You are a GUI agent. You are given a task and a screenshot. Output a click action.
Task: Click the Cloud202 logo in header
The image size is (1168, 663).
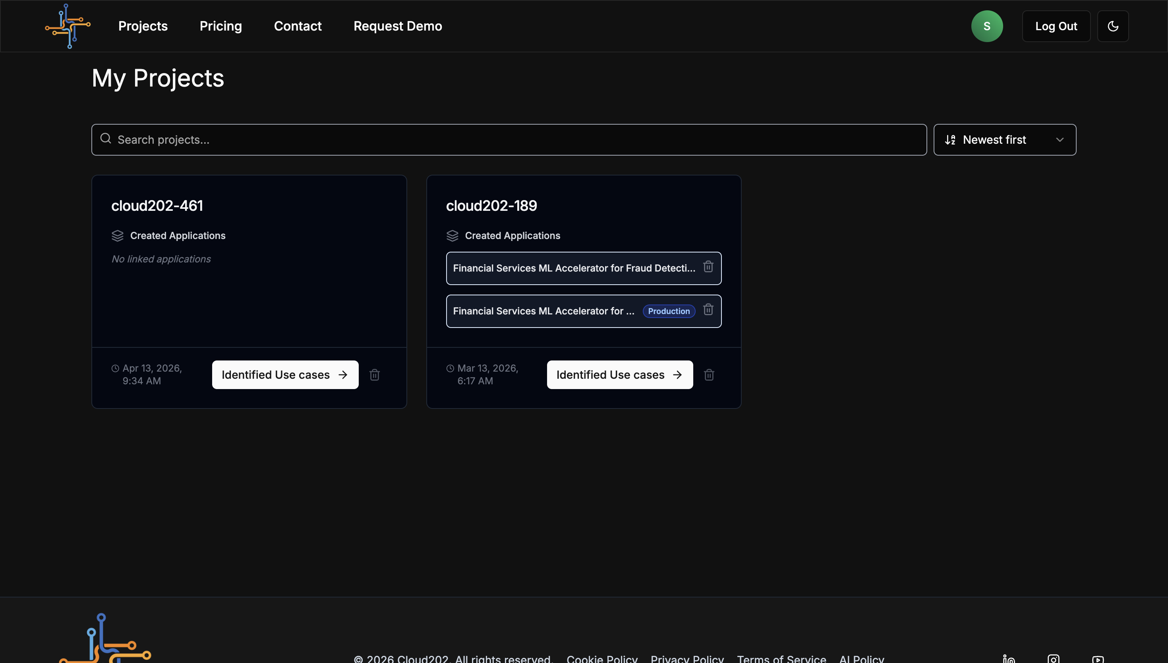68,26
